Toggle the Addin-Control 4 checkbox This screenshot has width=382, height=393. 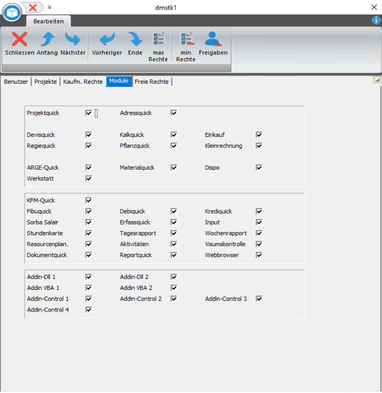(89, 309)
